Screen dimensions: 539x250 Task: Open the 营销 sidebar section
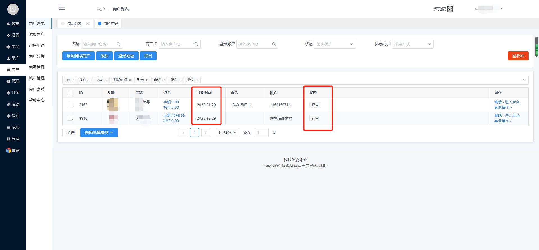(13, 150)
